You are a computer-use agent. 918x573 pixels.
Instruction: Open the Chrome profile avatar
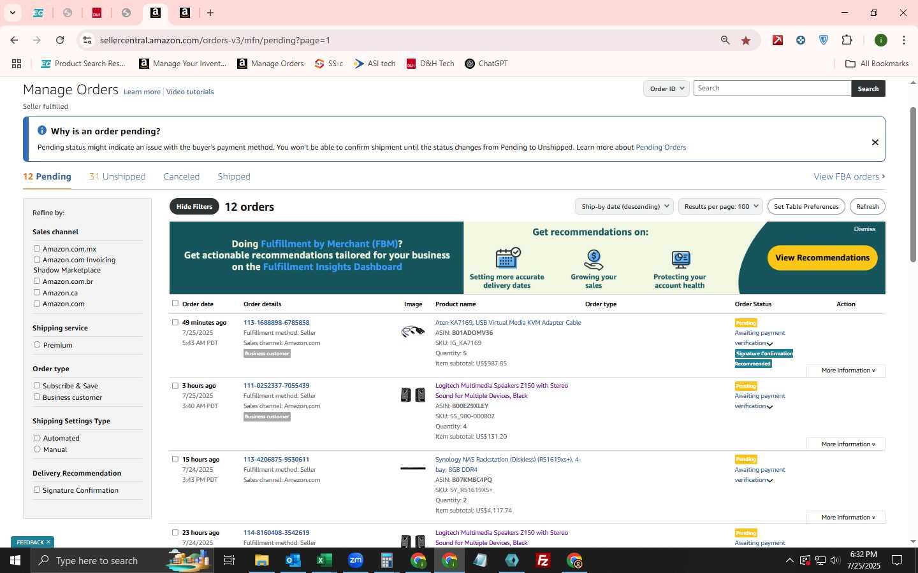tap(881, 40)
